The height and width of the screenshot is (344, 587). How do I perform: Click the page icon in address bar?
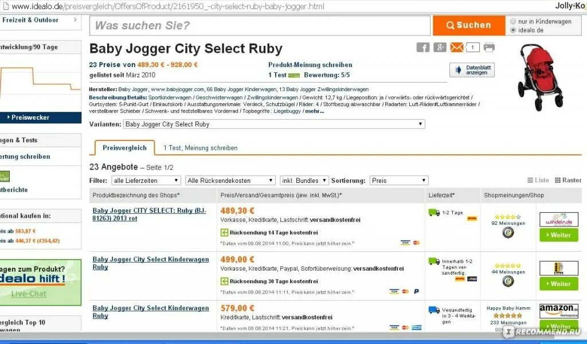pos(6,6)
